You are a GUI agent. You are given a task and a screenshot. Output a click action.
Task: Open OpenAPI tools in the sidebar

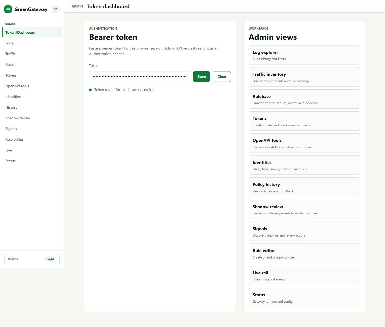[32, 86]
